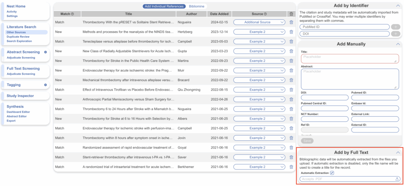Remove the Berkhemer reference using trash icon
Image resolution: width=404 pixels, height=186 pixels.
coord(291,167)
